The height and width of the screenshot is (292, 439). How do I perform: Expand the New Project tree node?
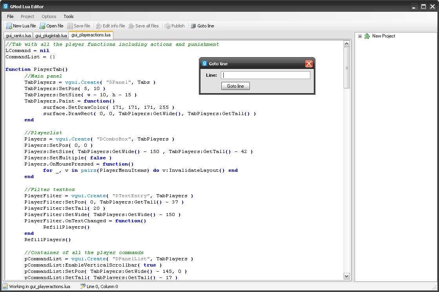pos(360,36)
